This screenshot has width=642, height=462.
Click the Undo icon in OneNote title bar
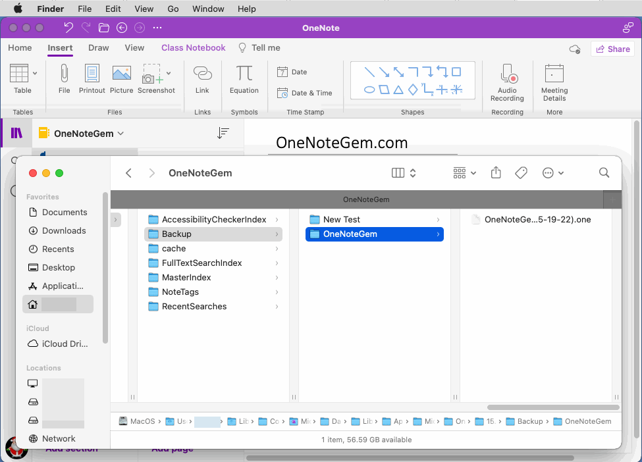point(68,28)
